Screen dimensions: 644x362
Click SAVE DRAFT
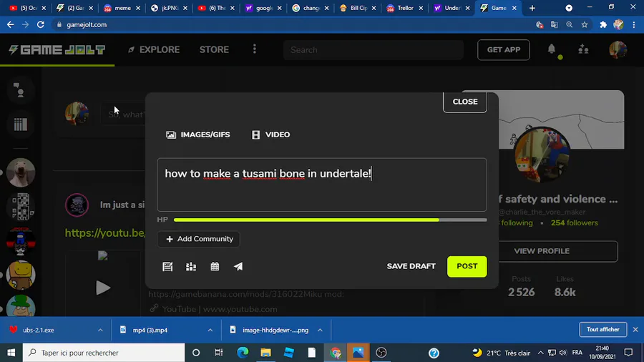pos(411,266)
